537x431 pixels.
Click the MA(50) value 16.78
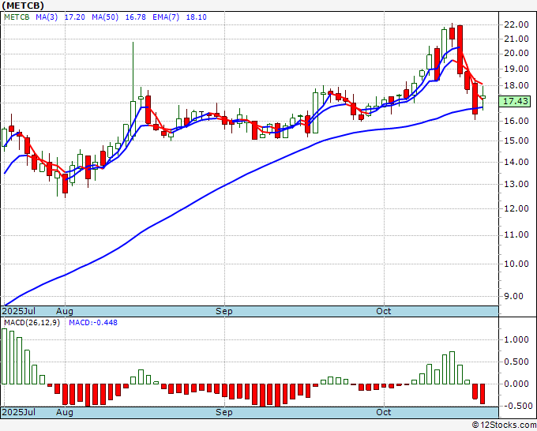(136, 17)
